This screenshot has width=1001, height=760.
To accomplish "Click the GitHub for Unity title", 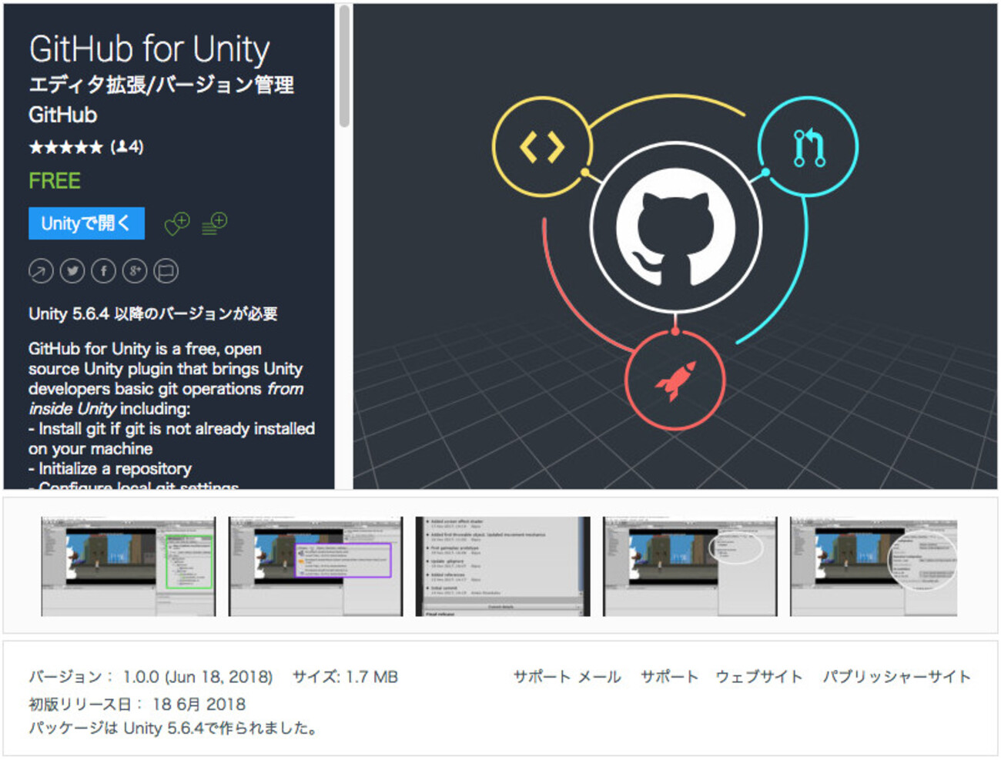I will (149, 49).
